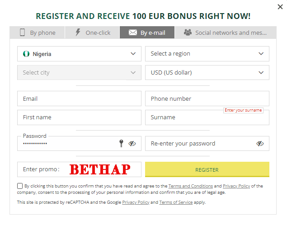The height and width of the screenshot is (225, 287).
Task: Toggle visibility eye in Re-enter password field
Action: 260,144
